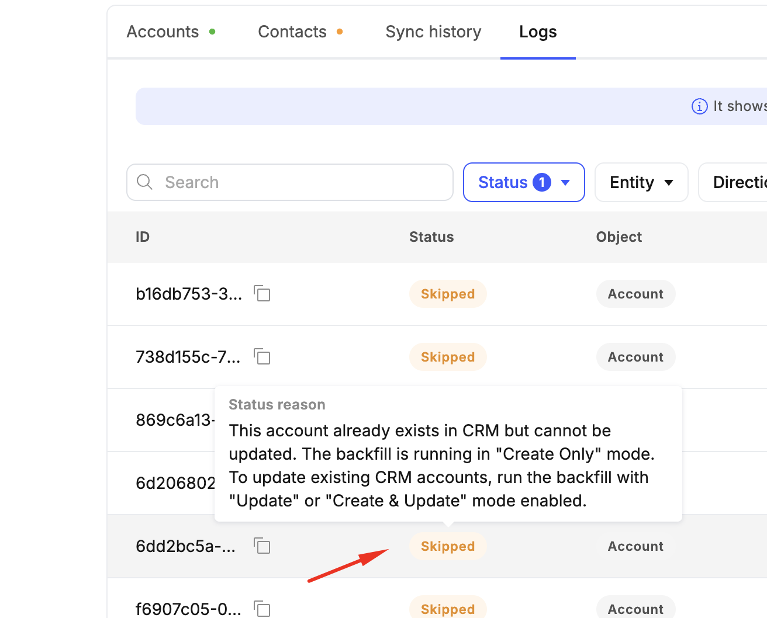
Task: Open the Contacts tab
Action: 292,32
